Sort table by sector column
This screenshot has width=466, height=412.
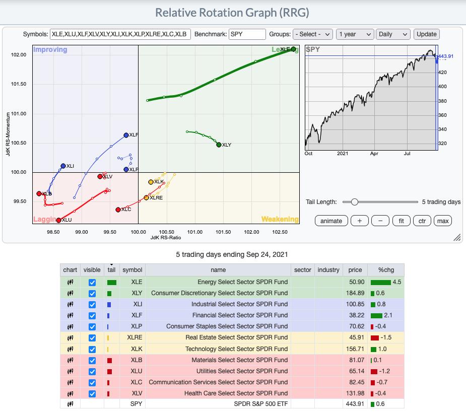click(x=303, y=270)
